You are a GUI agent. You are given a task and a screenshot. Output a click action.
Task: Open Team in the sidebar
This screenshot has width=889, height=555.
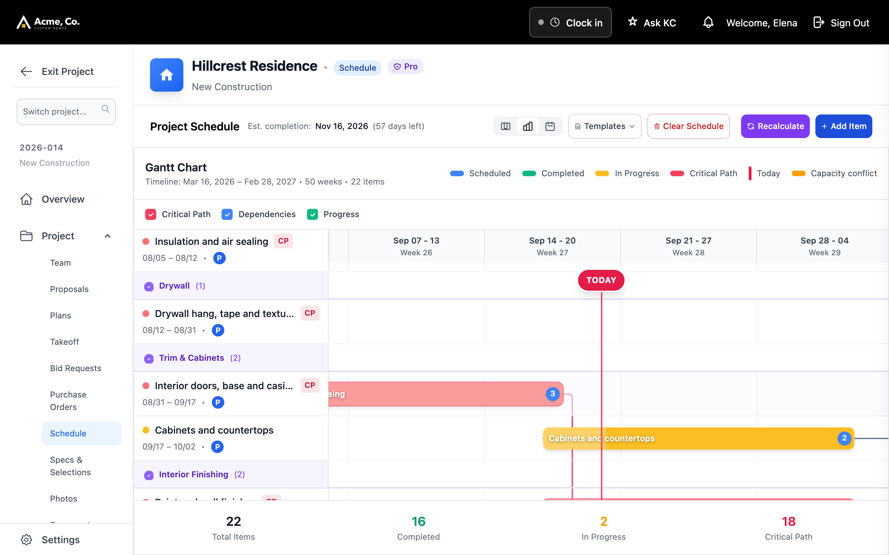coord(60,263)
